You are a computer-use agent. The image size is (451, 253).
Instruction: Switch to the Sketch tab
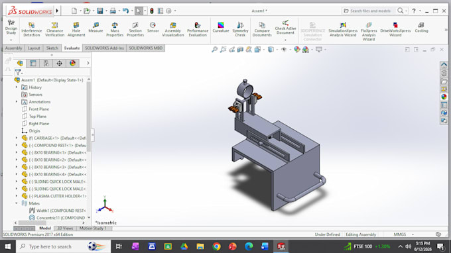[52, 48]
